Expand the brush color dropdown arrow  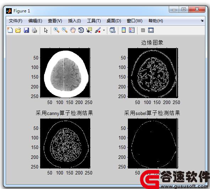(104, 30)
